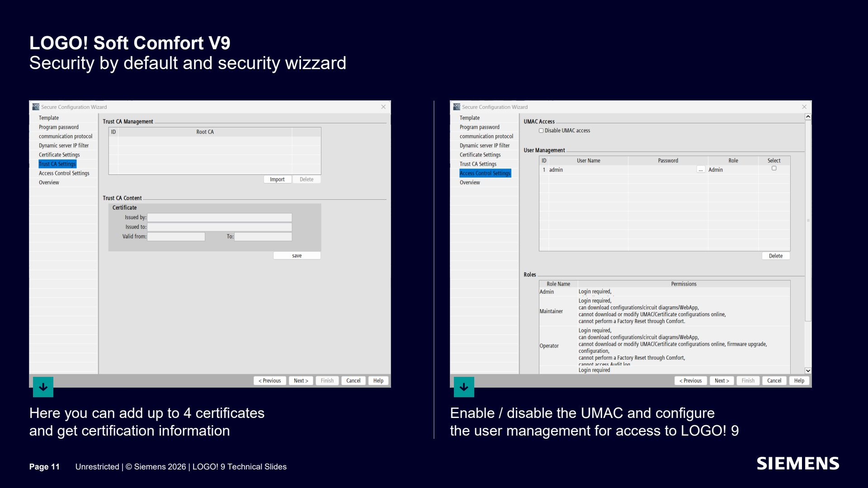Click the Operator role row

click(665, 346)
